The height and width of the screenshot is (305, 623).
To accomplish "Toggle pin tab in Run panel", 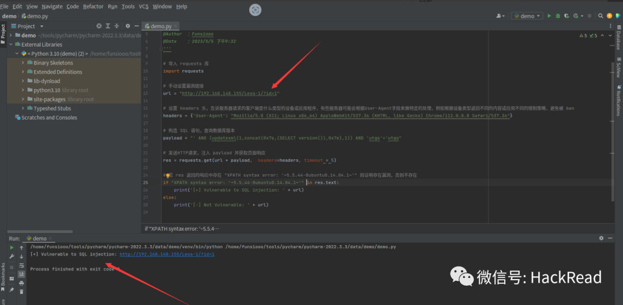I will tap(12, 290).
